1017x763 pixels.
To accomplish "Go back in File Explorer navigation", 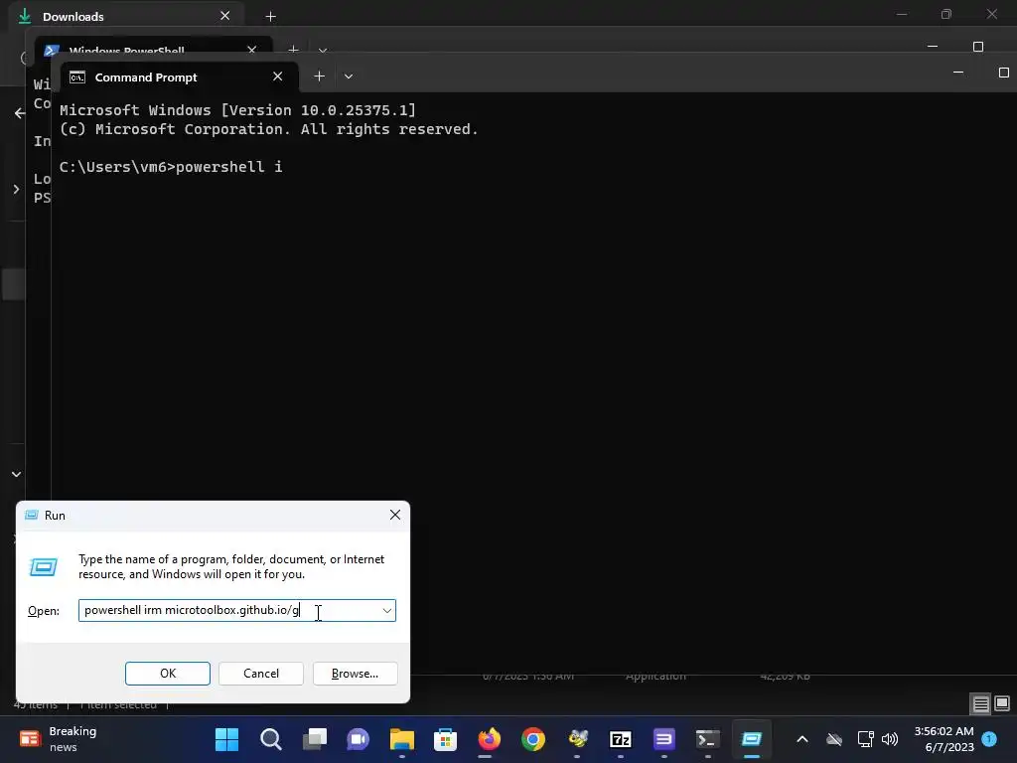I will click(20, 113).
